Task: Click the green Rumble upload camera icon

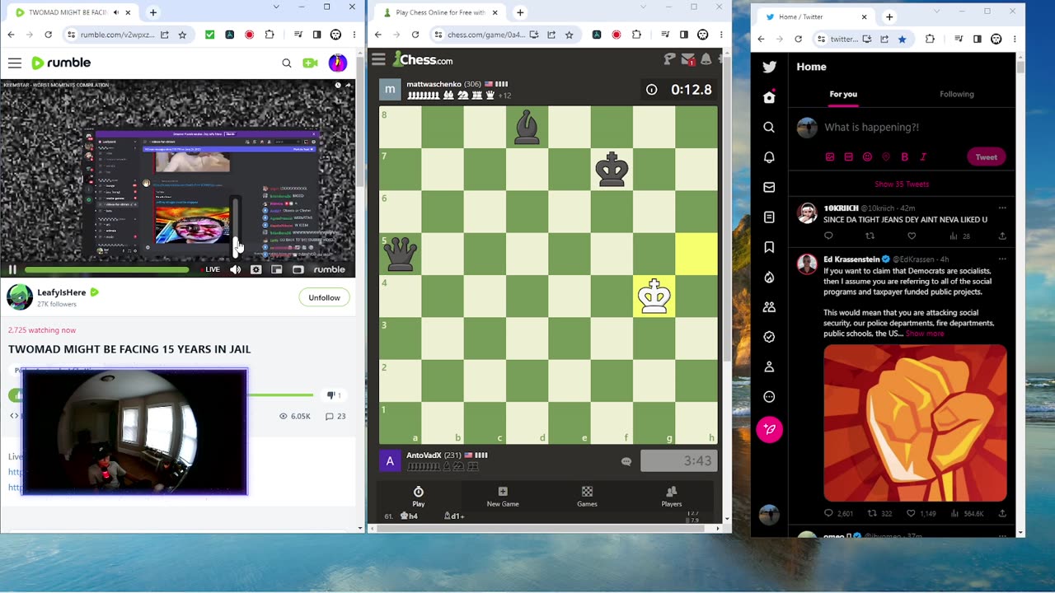Action: tap(311, 63)
